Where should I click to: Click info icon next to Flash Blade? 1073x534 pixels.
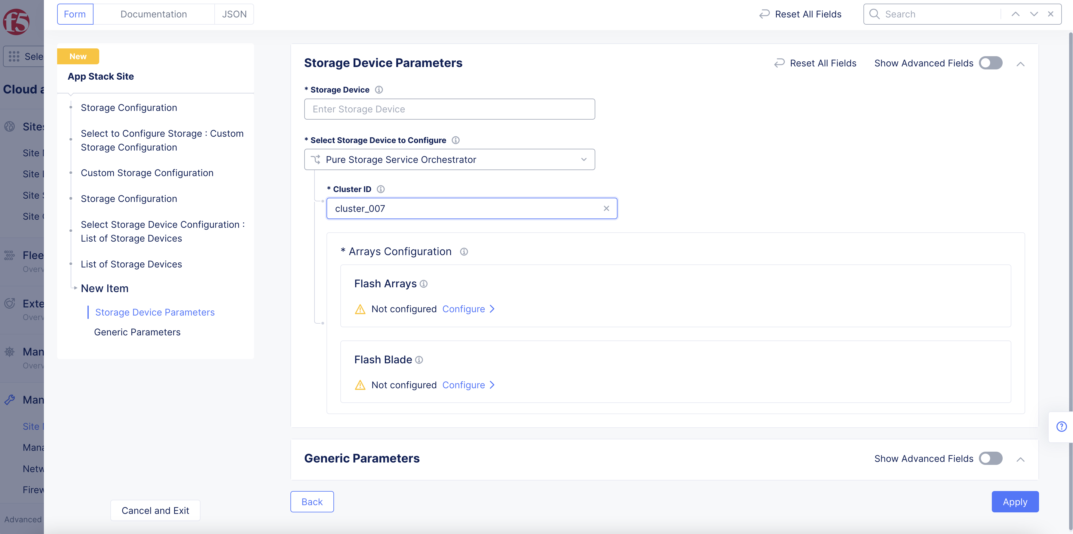point(419,360)
